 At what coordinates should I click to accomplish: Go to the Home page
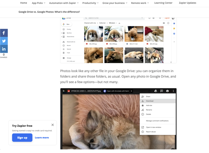(x=24, y=3)
